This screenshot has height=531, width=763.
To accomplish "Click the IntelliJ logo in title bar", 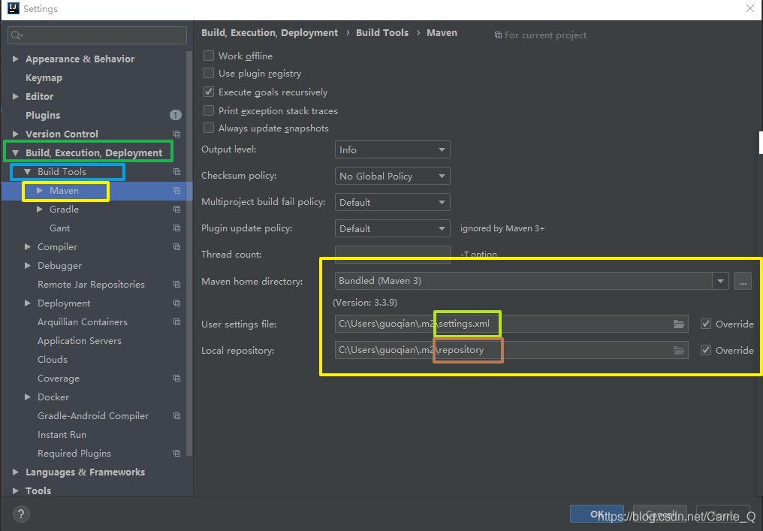I will coord(13,8).
